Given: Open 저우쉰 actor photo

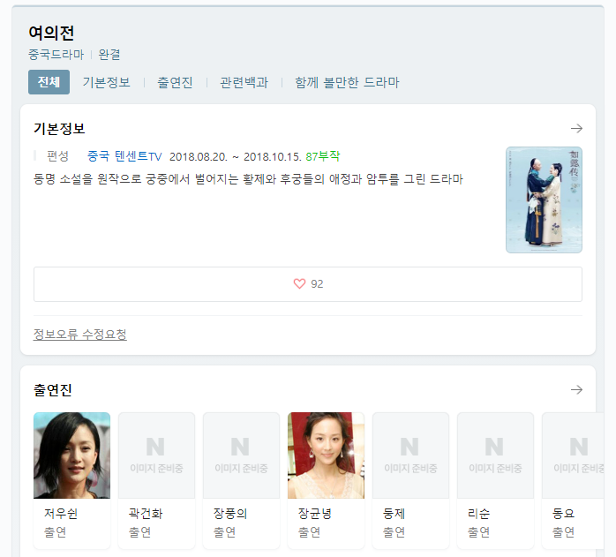Looking at the screenshot, I should 71,455.
